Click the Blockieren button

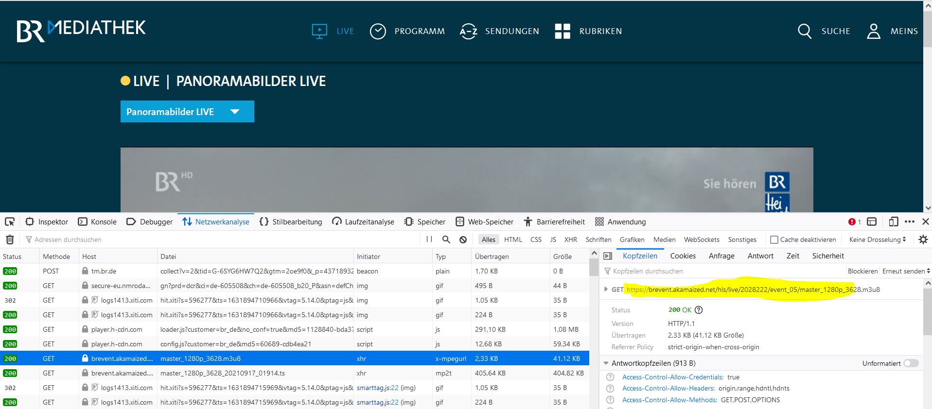[x=862, y=271]
